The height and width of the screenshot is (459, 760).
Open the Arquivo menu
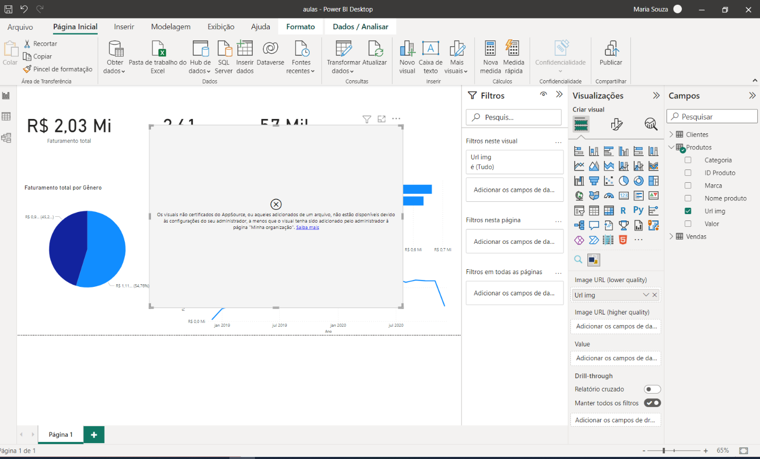(x=20, y=27)
